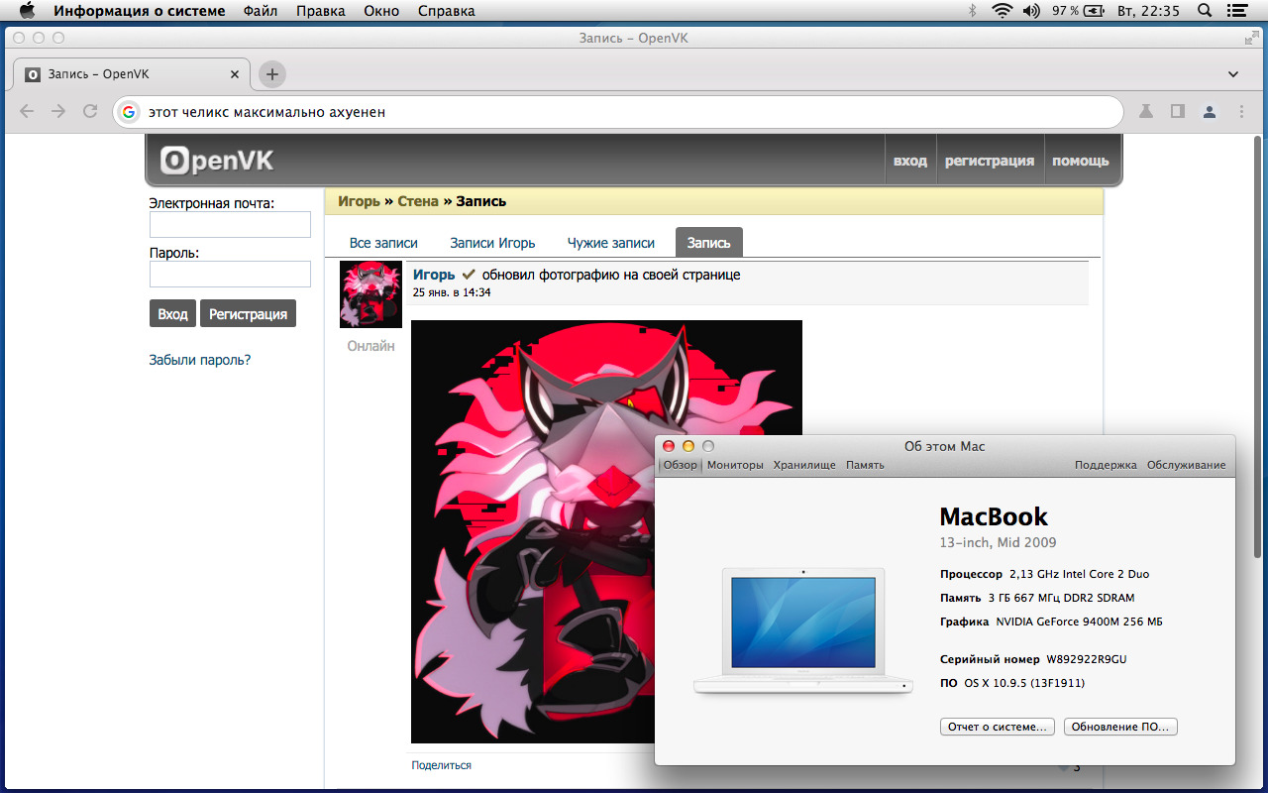Click serial number W892922R9GU

click(x=1087, y=659)
